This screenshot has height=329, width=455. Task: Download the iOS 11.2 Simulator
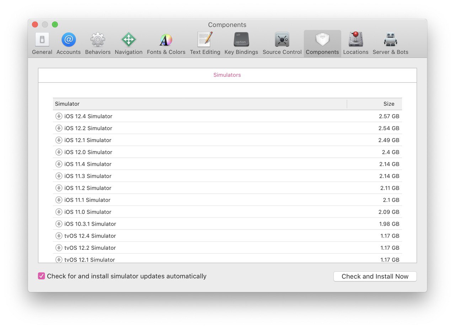[59, 188]
